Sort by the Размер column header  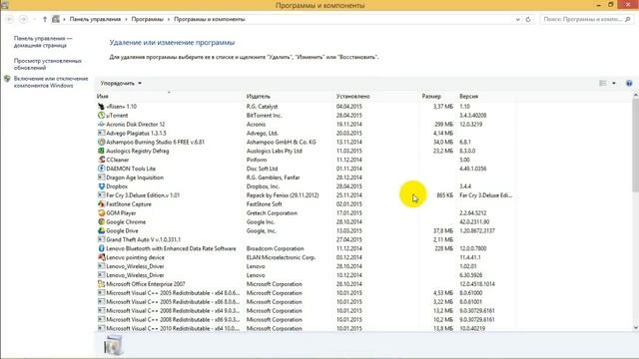[x=431, y=97]
